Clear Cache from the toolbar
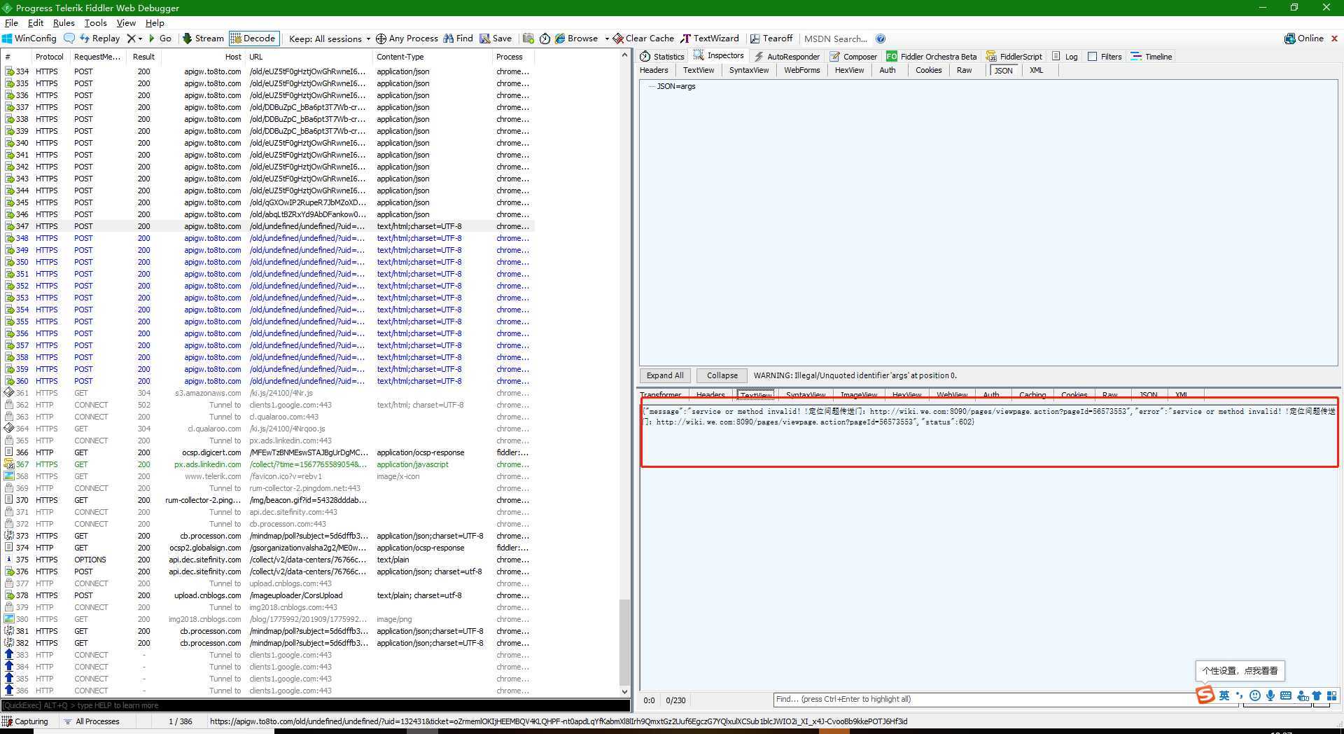 643,39
